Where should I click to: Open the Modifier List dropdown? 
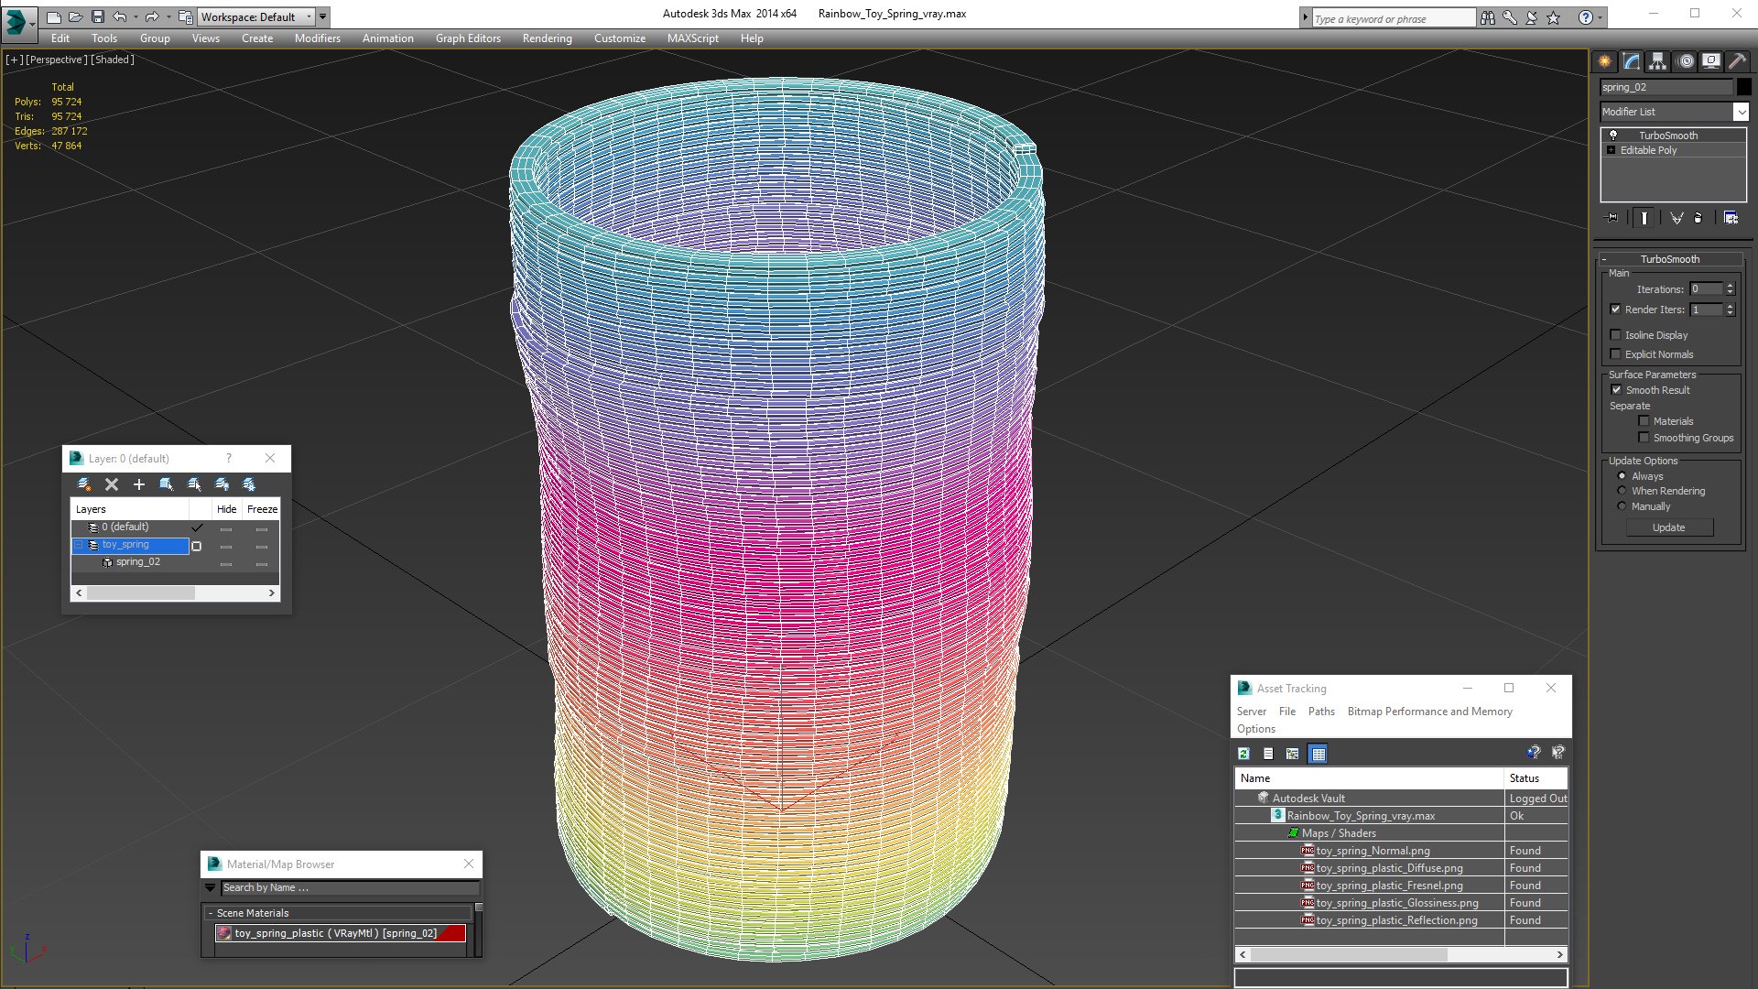point(1741,112)
